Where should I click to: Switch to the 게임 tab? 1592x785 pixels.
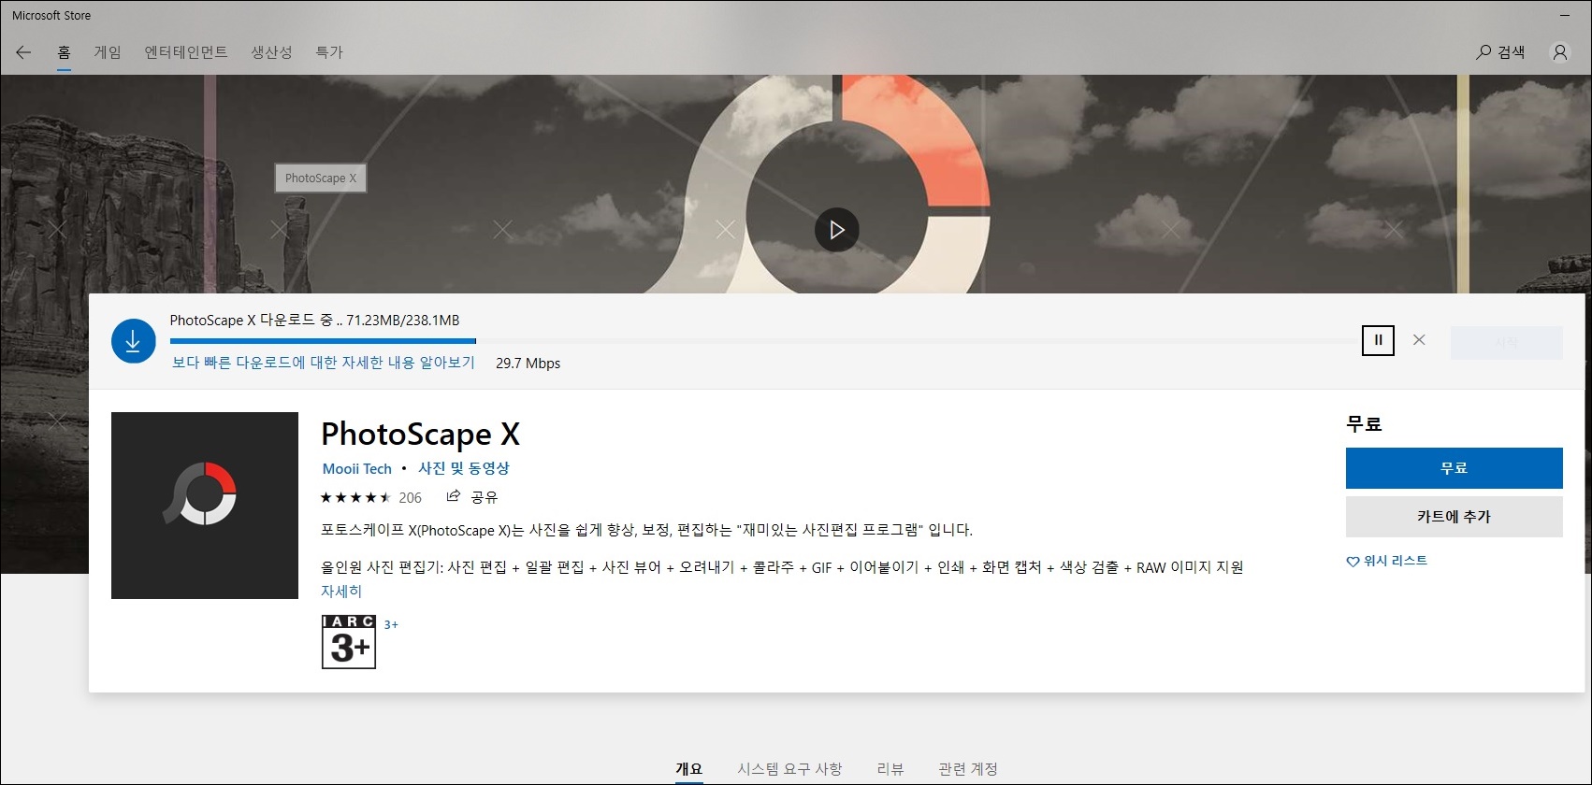108,52
